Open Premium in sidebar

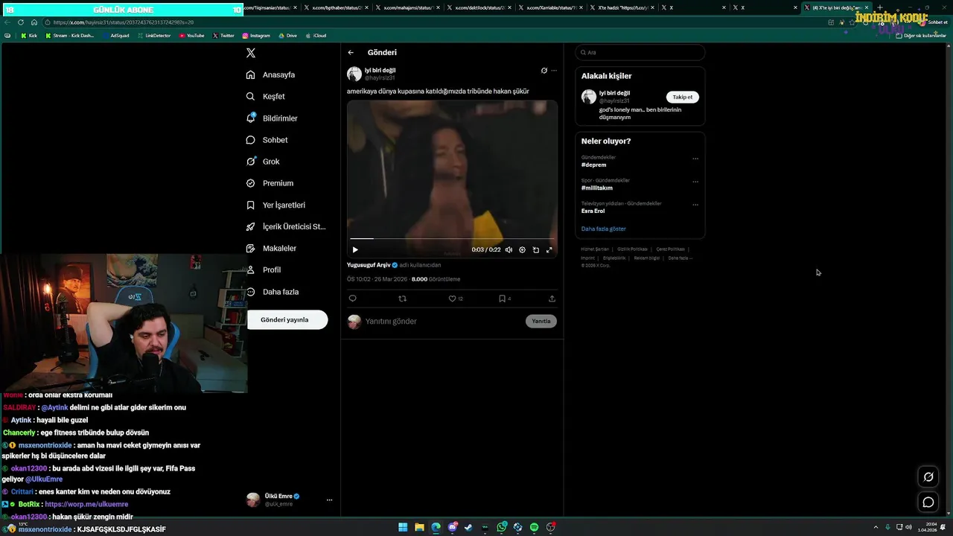pos(270,183)
